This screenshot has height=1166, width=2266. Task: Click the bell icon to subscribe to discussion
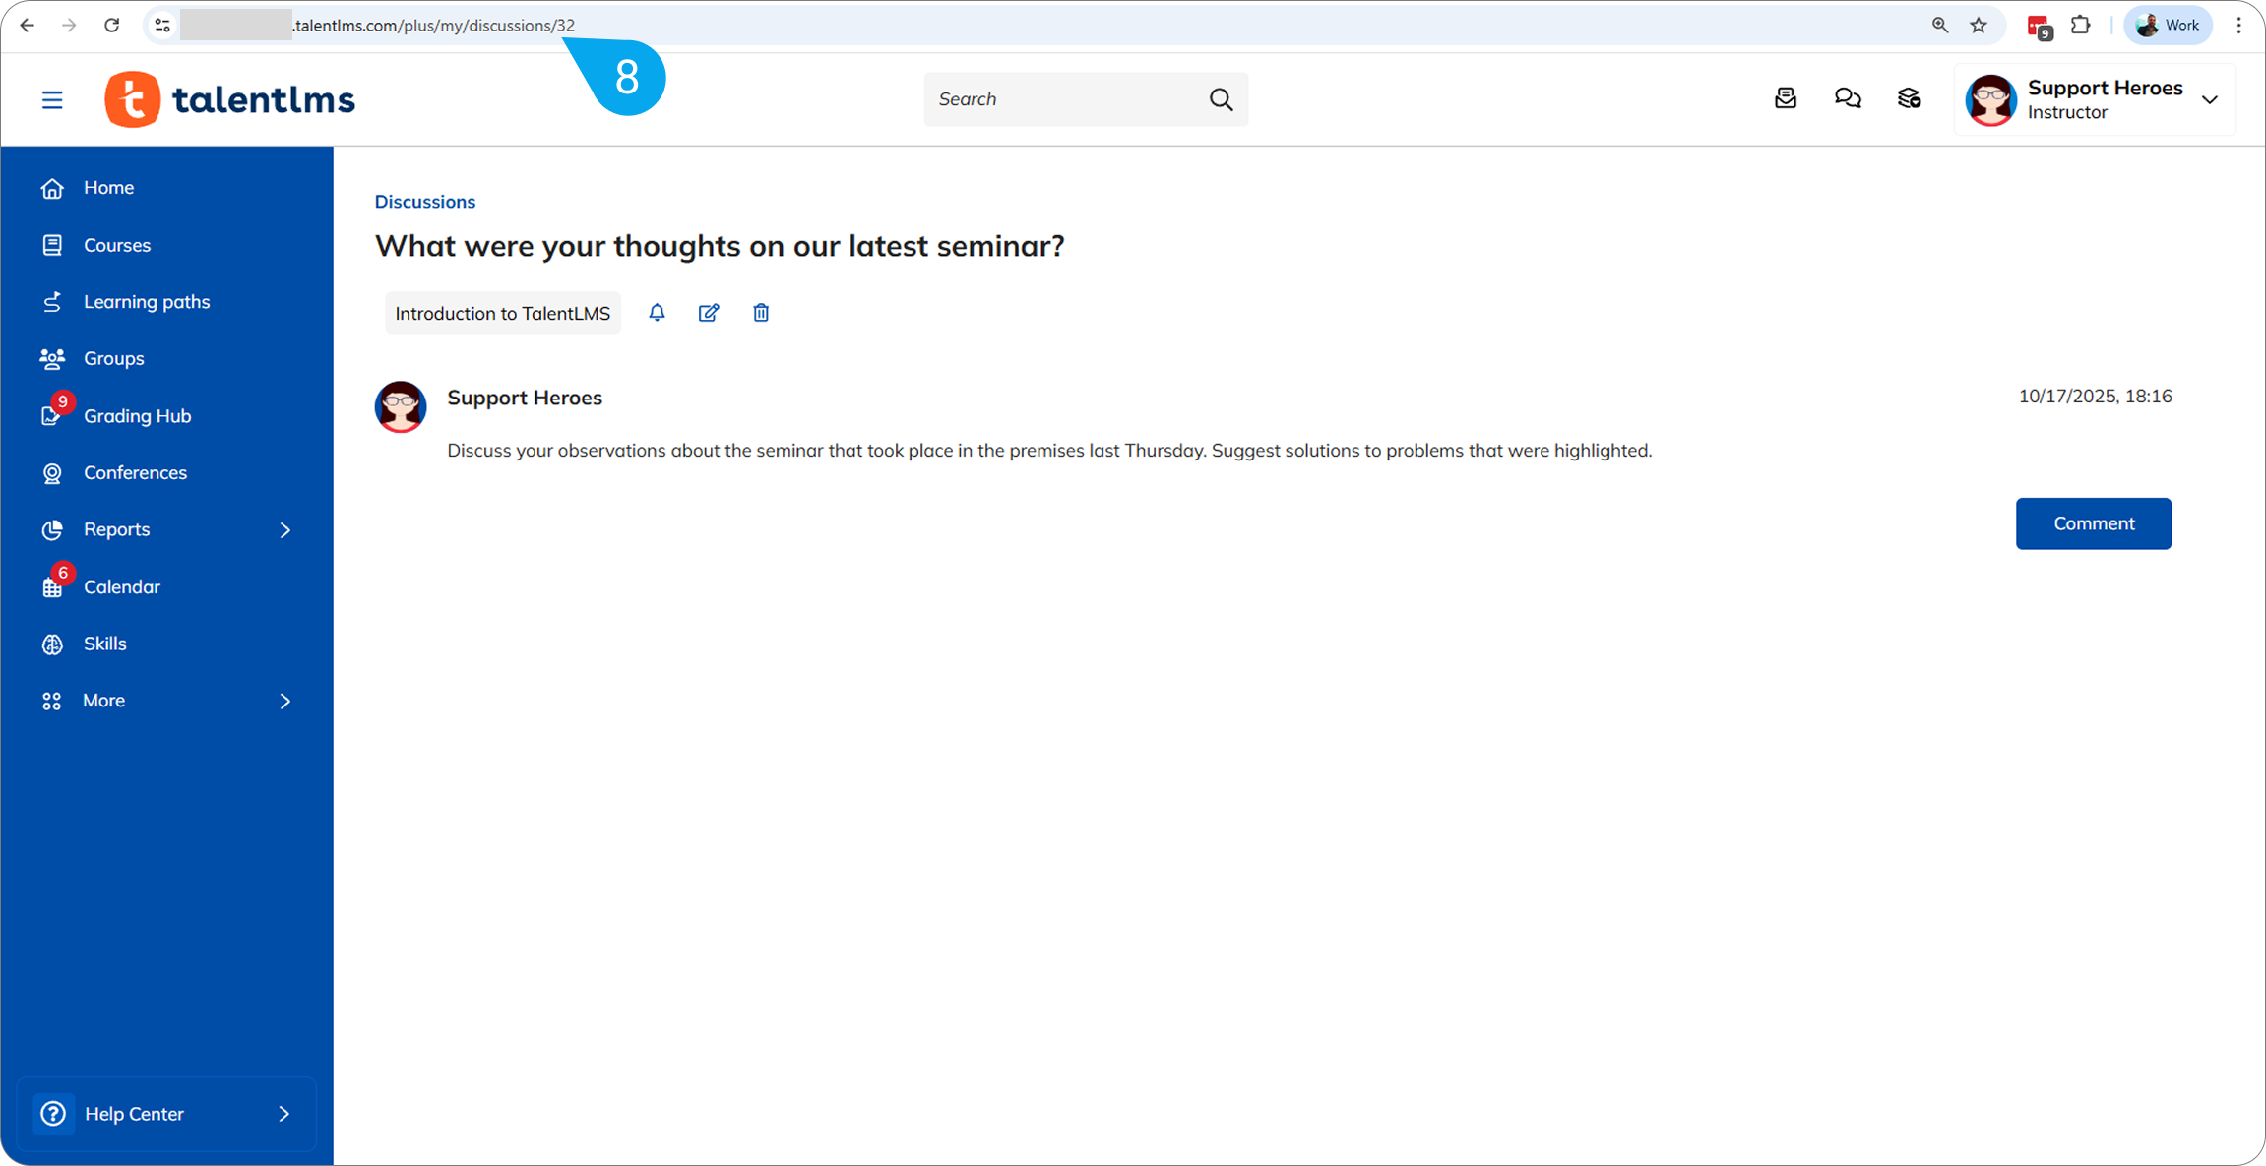657,313
